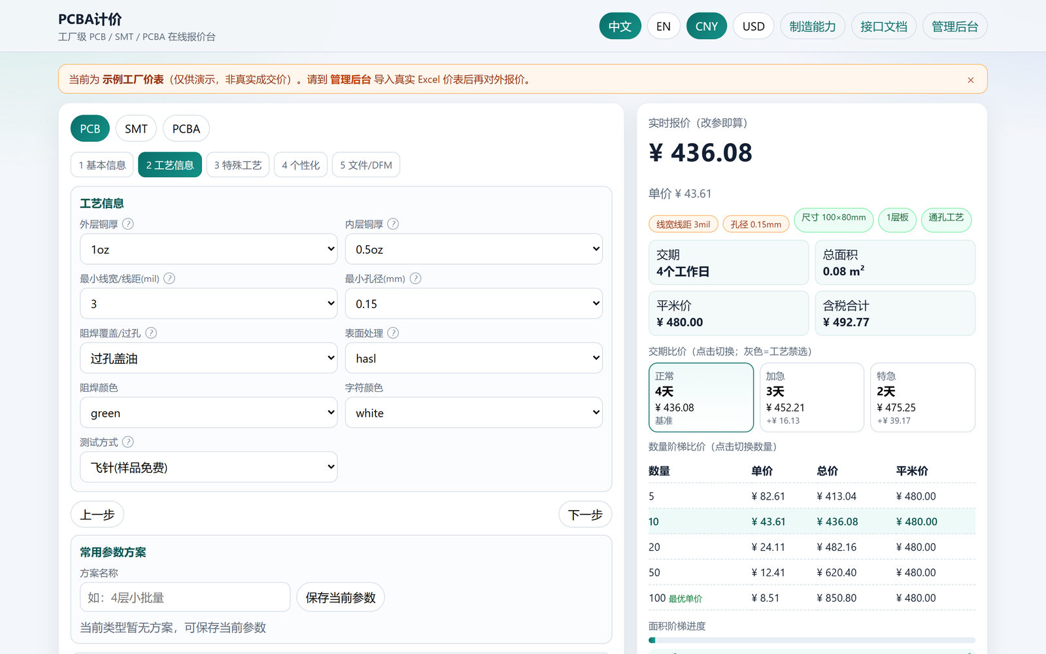Open the 外层铜厚 1oz dropdown
Viewport: 1046px width, 654px height.
coord(209,249)
